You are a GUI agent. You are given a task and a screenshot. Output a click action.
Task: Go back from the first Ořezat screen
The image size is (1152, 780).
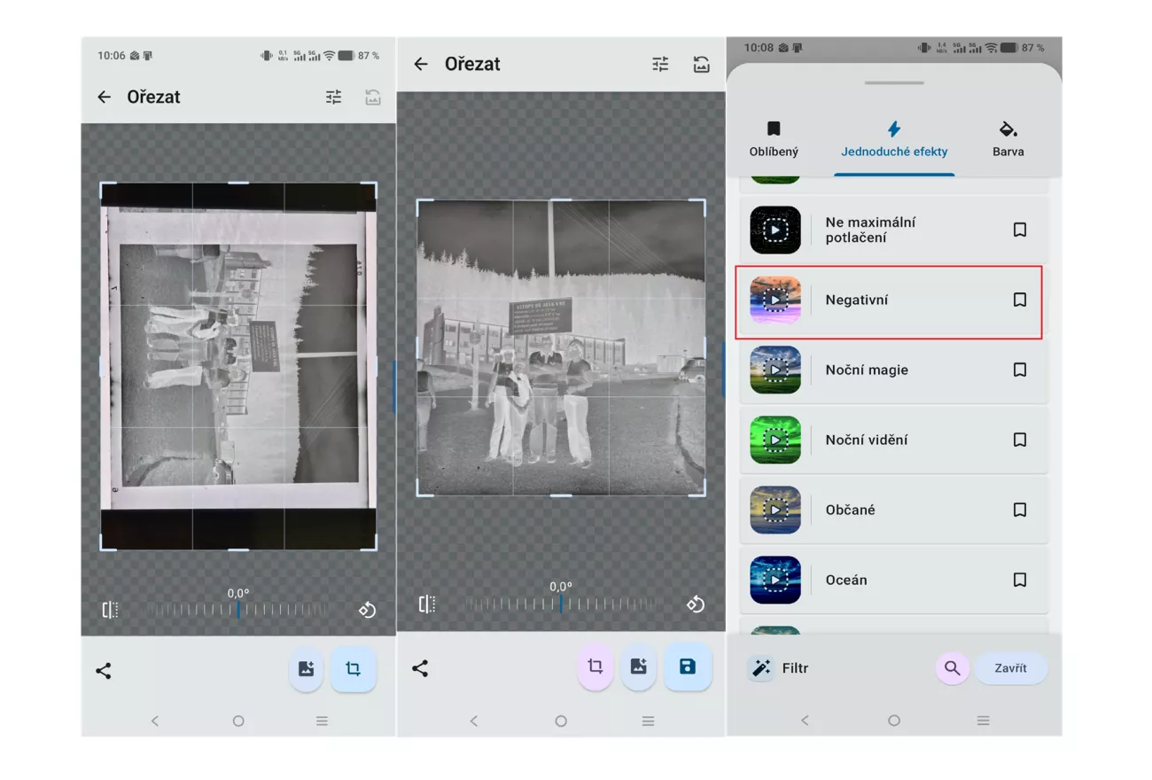click(105, 97)
